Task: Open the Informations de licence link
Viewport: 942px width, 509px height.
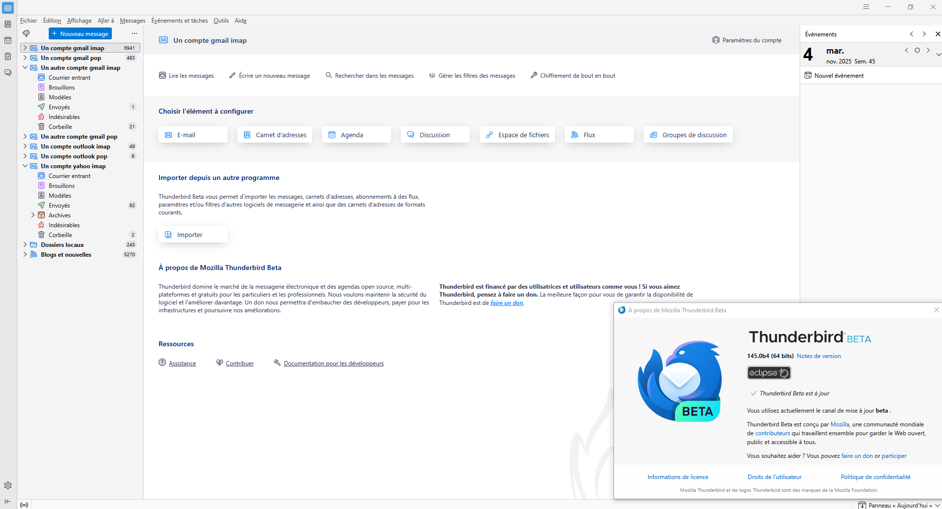Action: point(678,477)
